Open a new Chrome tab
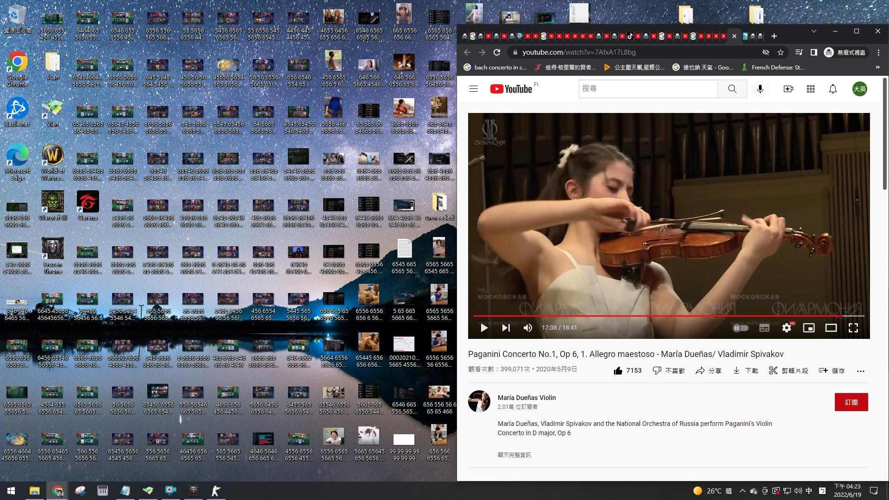Image resolution: width=889 pixels, height=500 pixels. [774, 36]
